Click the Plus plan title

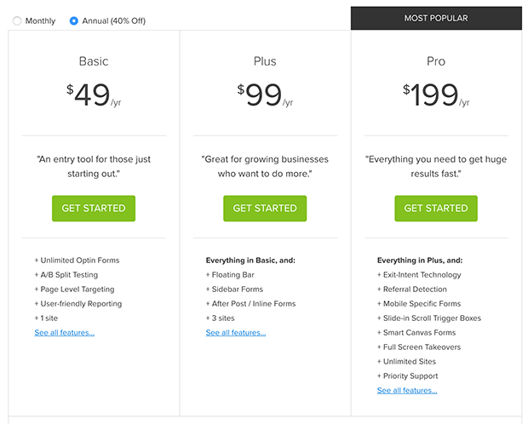tap(265, 61)
